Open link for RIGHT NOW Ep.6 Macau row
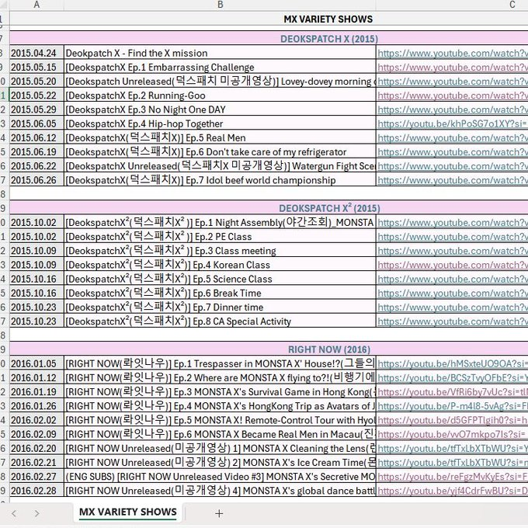 pyautogui.click(x=452, y=434)
